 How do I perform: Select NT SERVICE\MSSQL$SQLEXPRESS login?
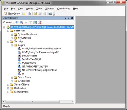click(x=39, y=70)
